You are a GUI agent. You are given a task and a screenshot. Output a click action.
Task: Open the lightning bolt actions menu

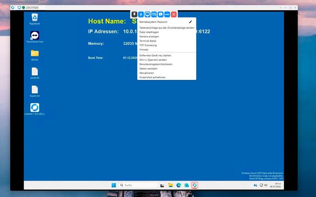click(x=141, y=14)
